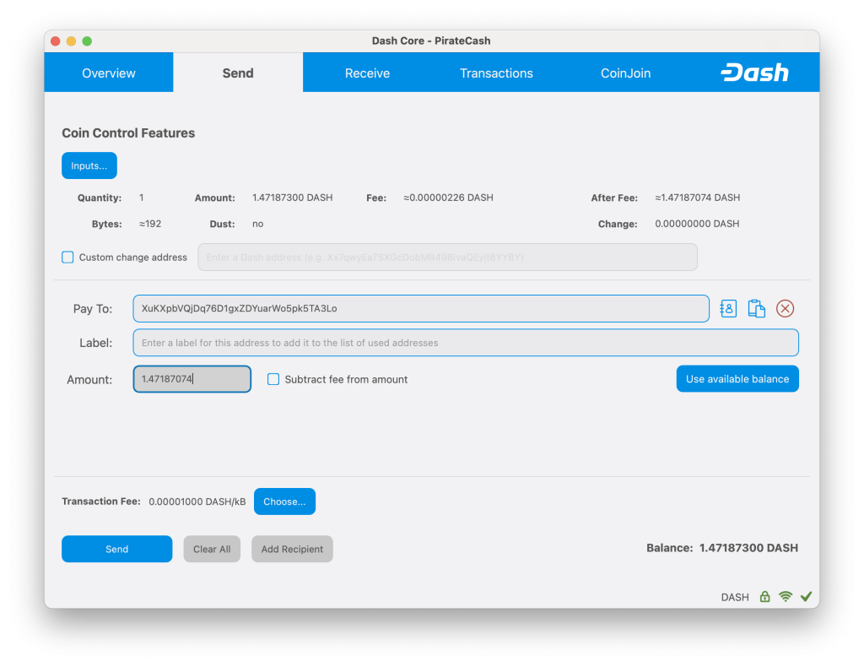
Task: Focus the Pay To address field
Action: coord(421,309)
